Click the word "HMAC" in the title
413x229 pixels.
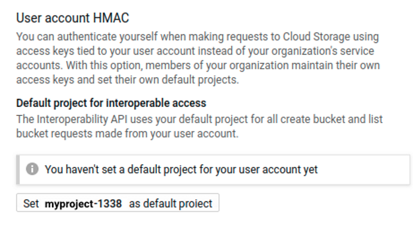pos(111,18)
